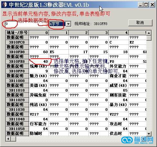Focus the cell content input showing 9
This screenshot has width=157, height=147.
(x=25, y=24)
